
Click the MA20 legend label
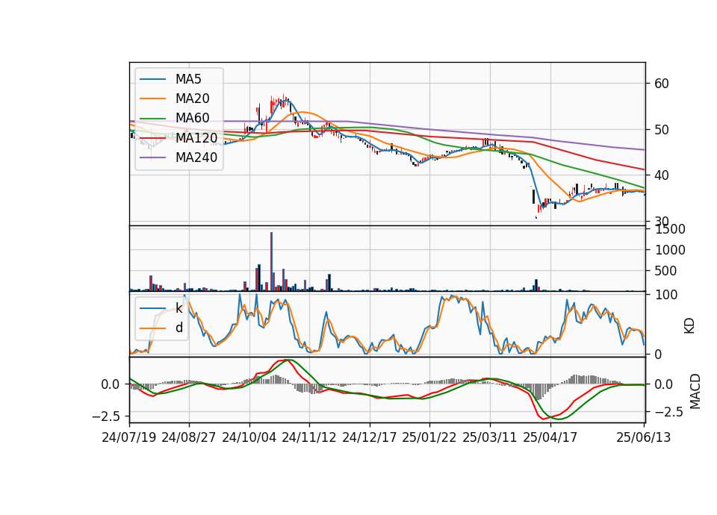tap(192, 99)
